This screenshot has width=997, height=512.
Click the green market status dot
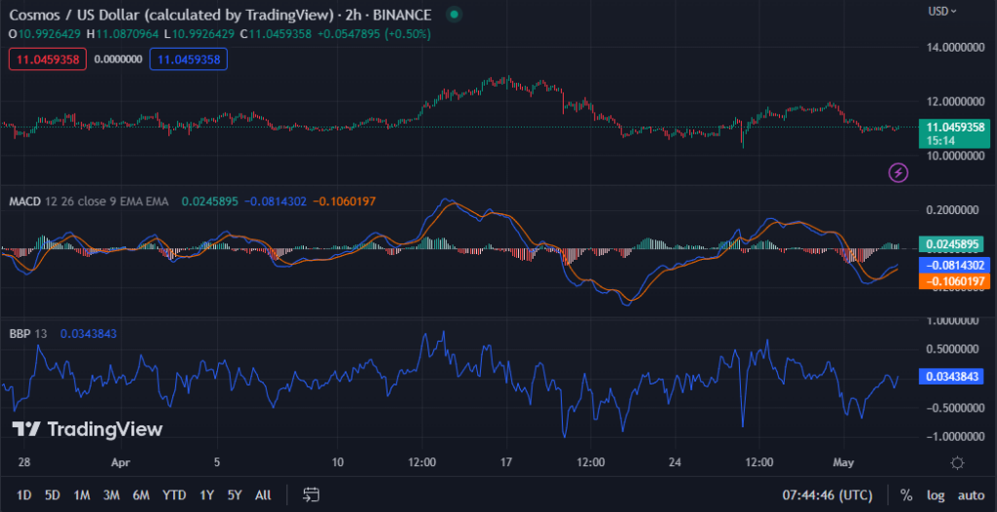point(453,14)
